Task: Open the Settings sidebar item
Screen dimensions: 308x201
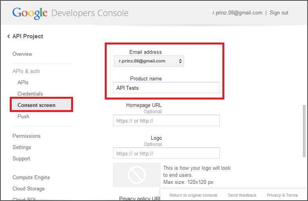Action: coord(22,147)
